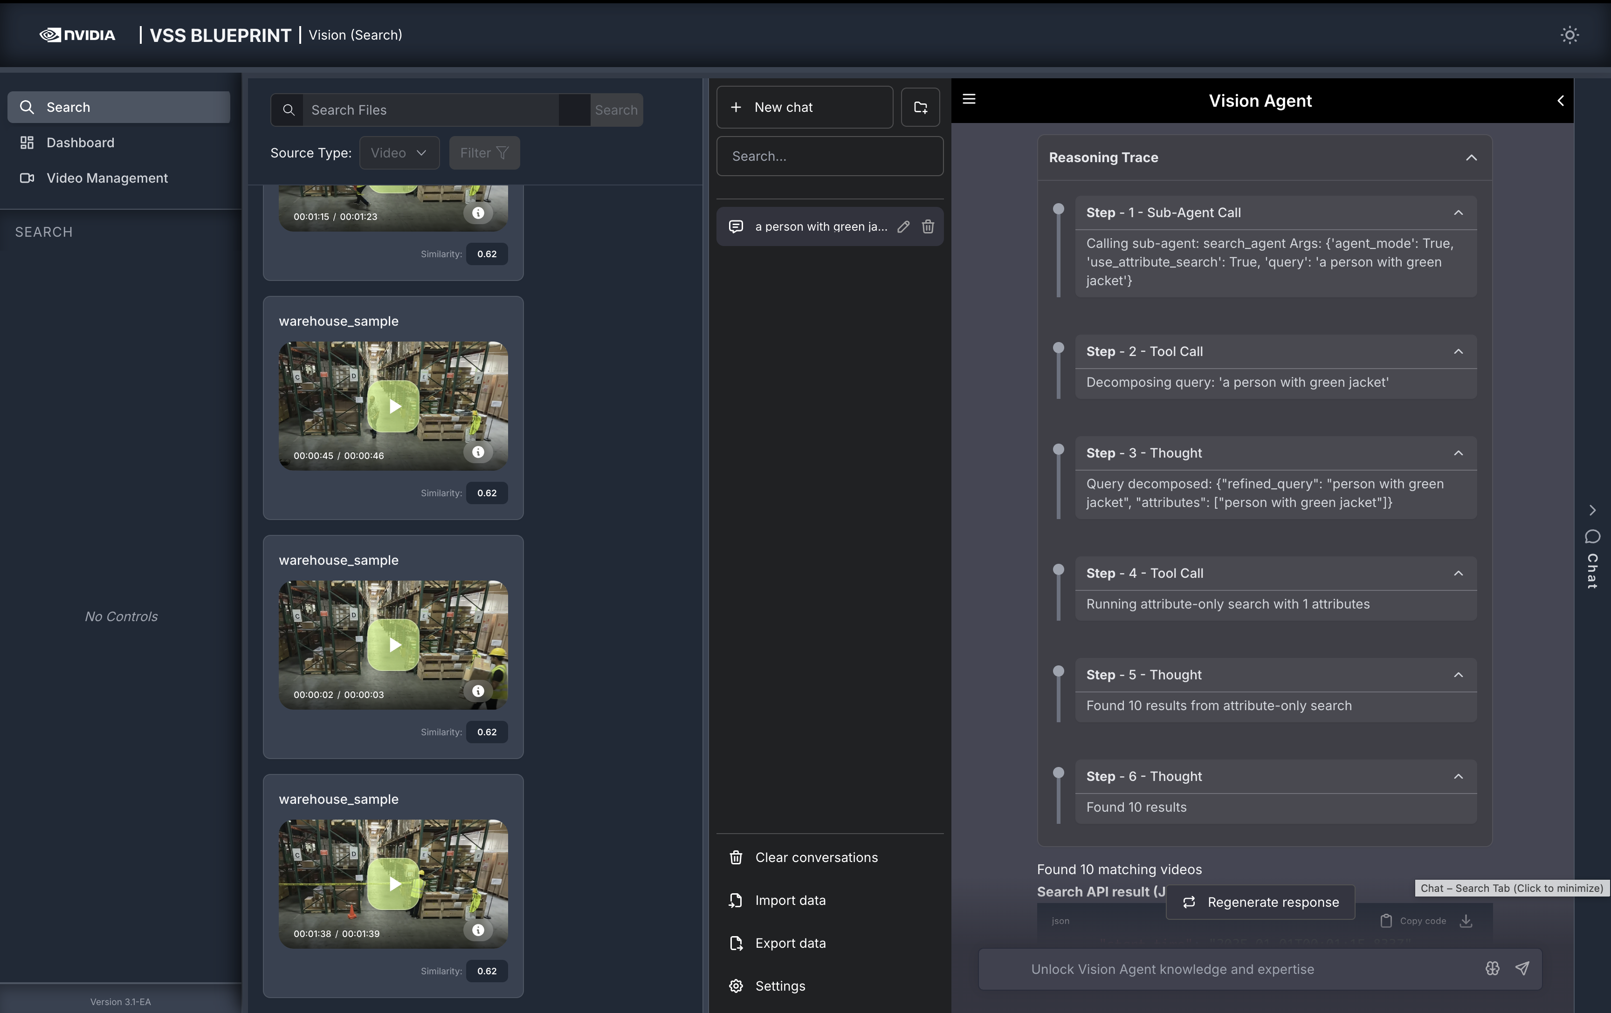Play the 00:00:02 warehouse_sample video
The height and width of the screenshot is (1013, 1611).
[x=393, y=644]
